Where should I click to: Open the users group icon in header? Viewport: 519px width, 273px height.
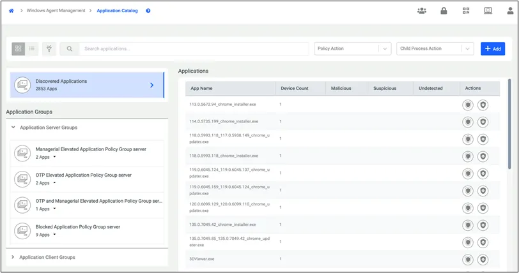(422, 11)
